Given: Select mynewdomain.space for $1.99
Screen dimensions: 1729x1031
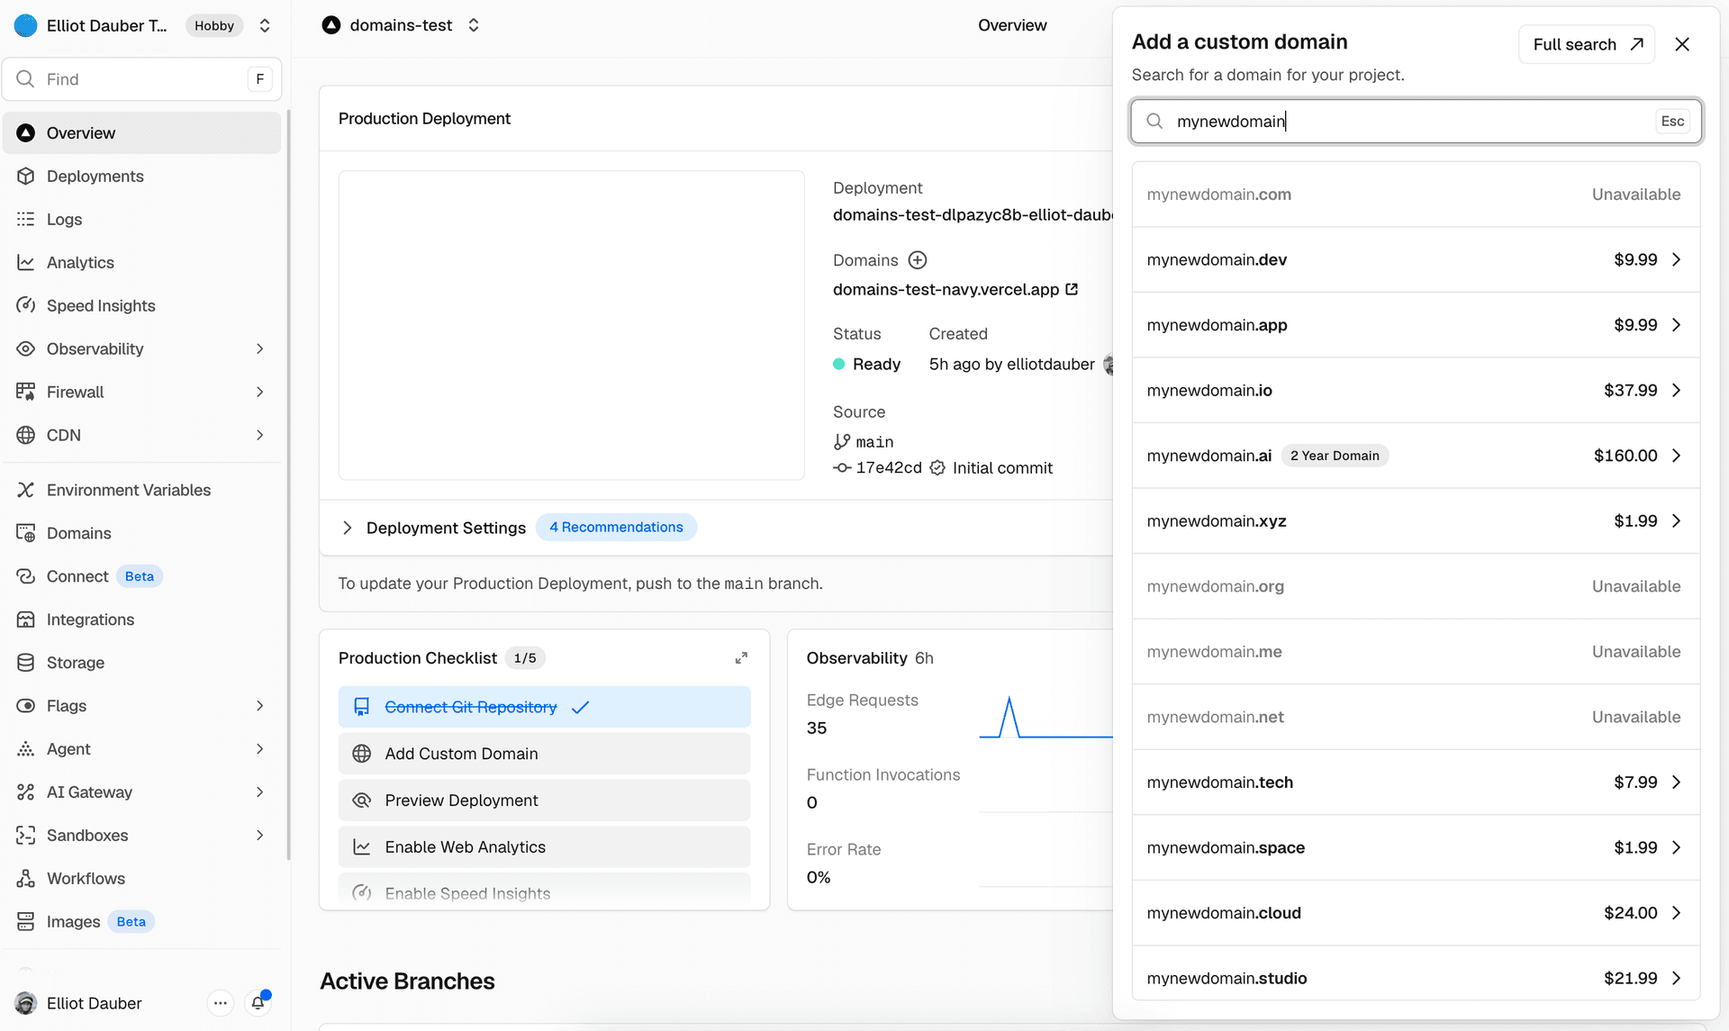Looking at the screenshot, I should (1416, 848).
